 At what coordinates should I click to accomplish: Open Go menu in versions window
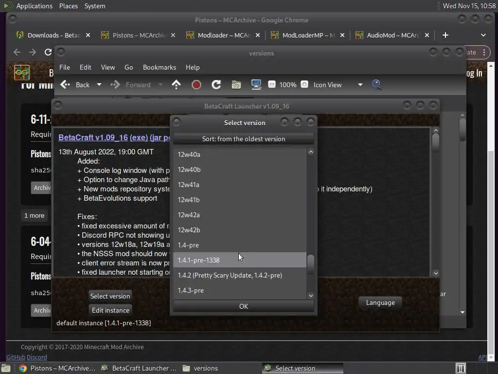point(128,67)
